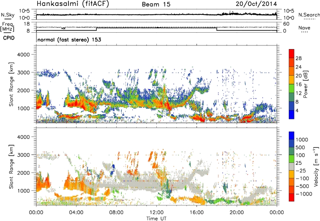Click the "N.Search" legend label
This screenshot has height=221, width=320.
pos(309,15)
